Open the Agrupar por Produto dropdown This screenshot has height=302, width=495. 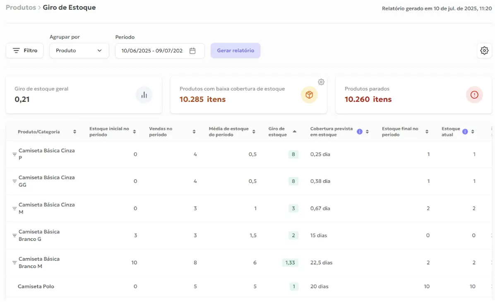click(x=79, y=50)
